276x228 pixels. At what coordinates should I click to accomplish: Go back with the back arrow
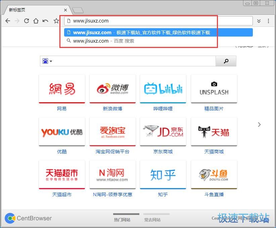[x=8, y=21]
